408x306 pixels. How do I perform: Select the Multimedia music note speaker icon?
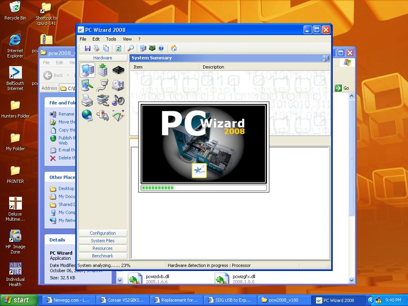click(x=118, y=100)
